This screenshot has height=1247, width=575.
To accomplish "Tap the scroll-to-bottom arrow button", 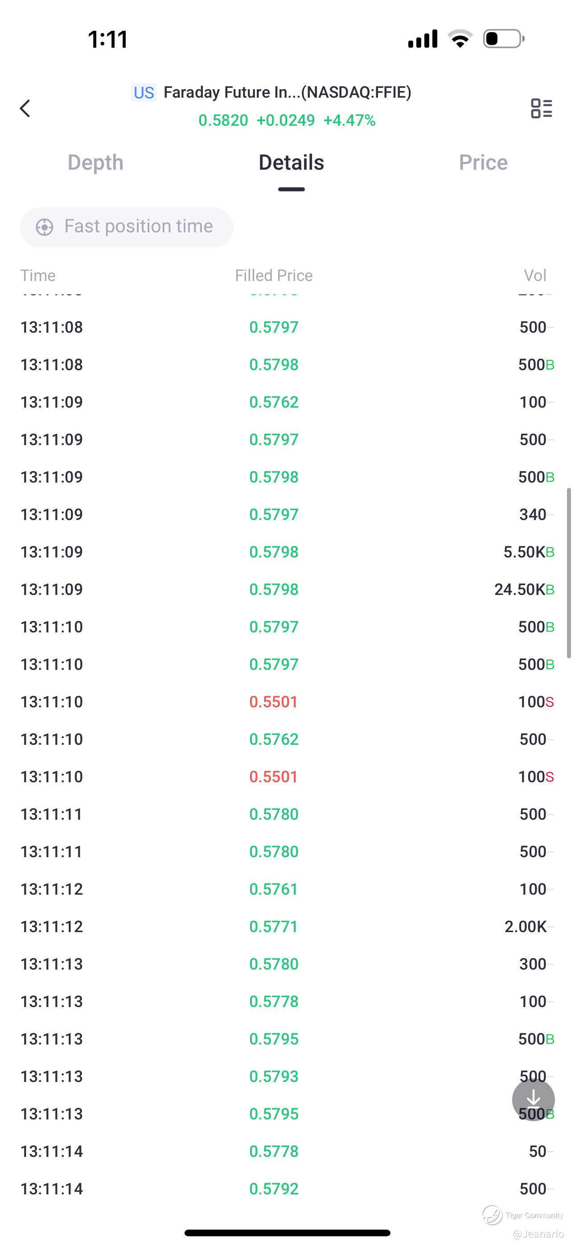I will pyautogui.click(x=533, y=1099).
